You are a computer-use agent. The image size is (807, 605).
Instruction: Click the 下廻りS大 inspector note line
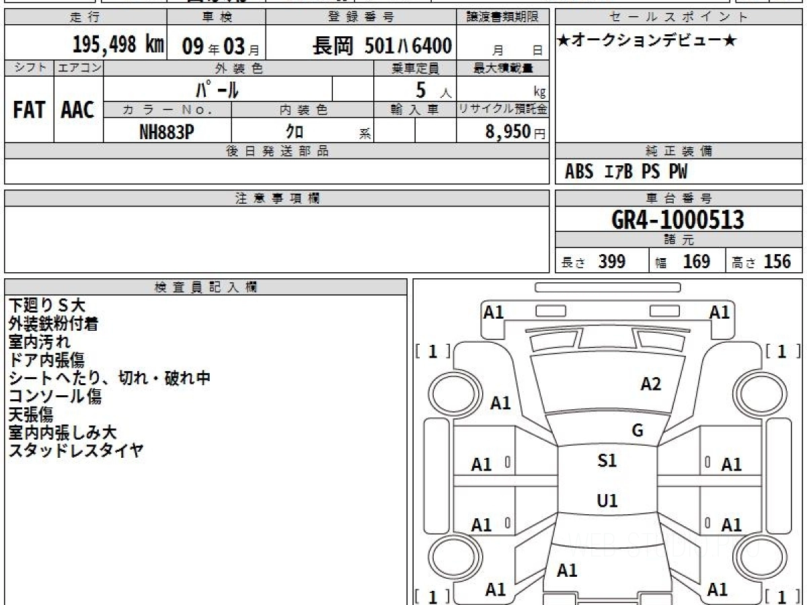47,306
